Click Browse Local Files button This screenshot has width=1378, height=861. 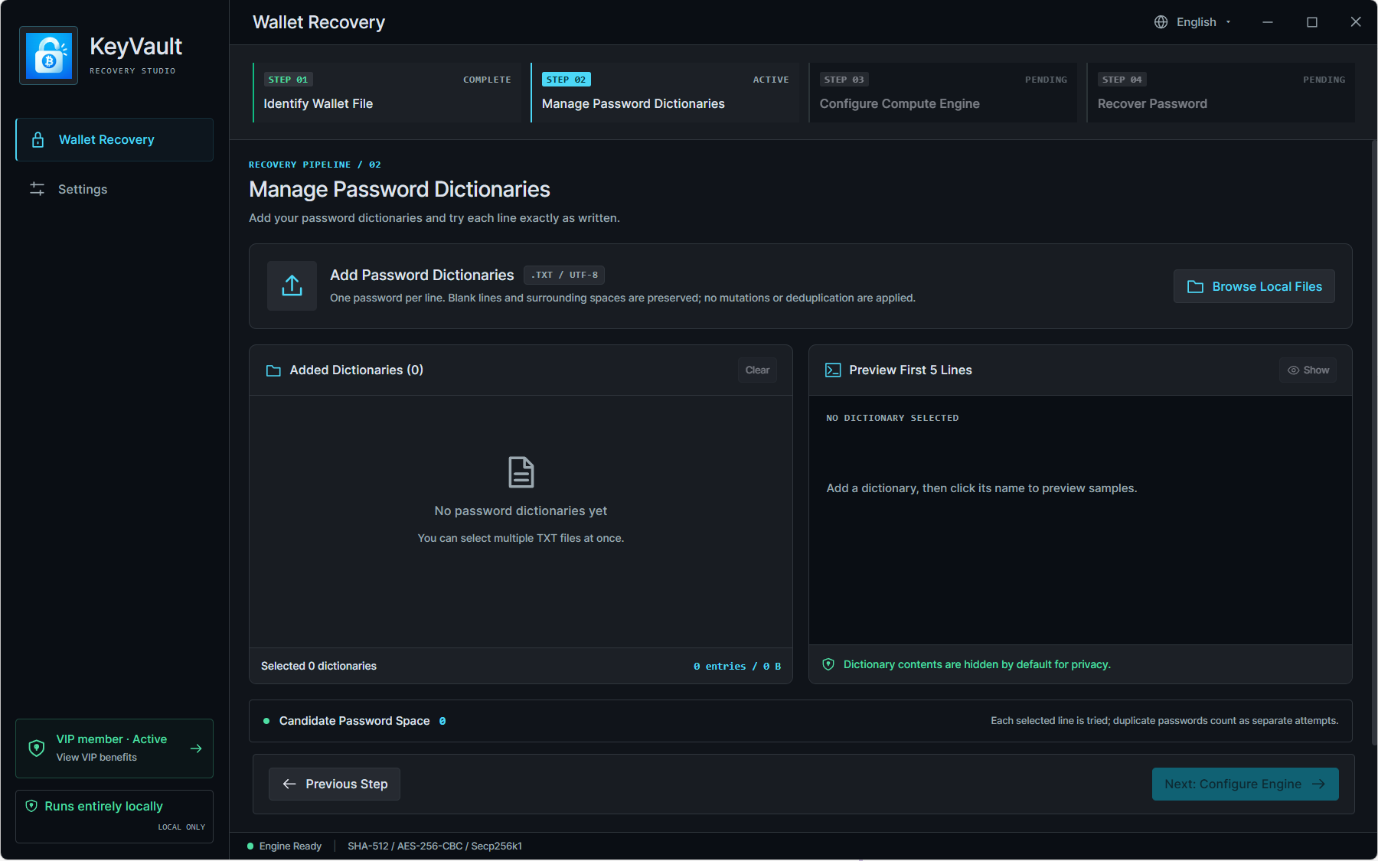pos(1254,286)
